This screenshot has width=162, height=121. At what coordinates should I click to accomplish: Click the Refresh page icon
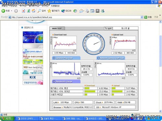(29, 11)
